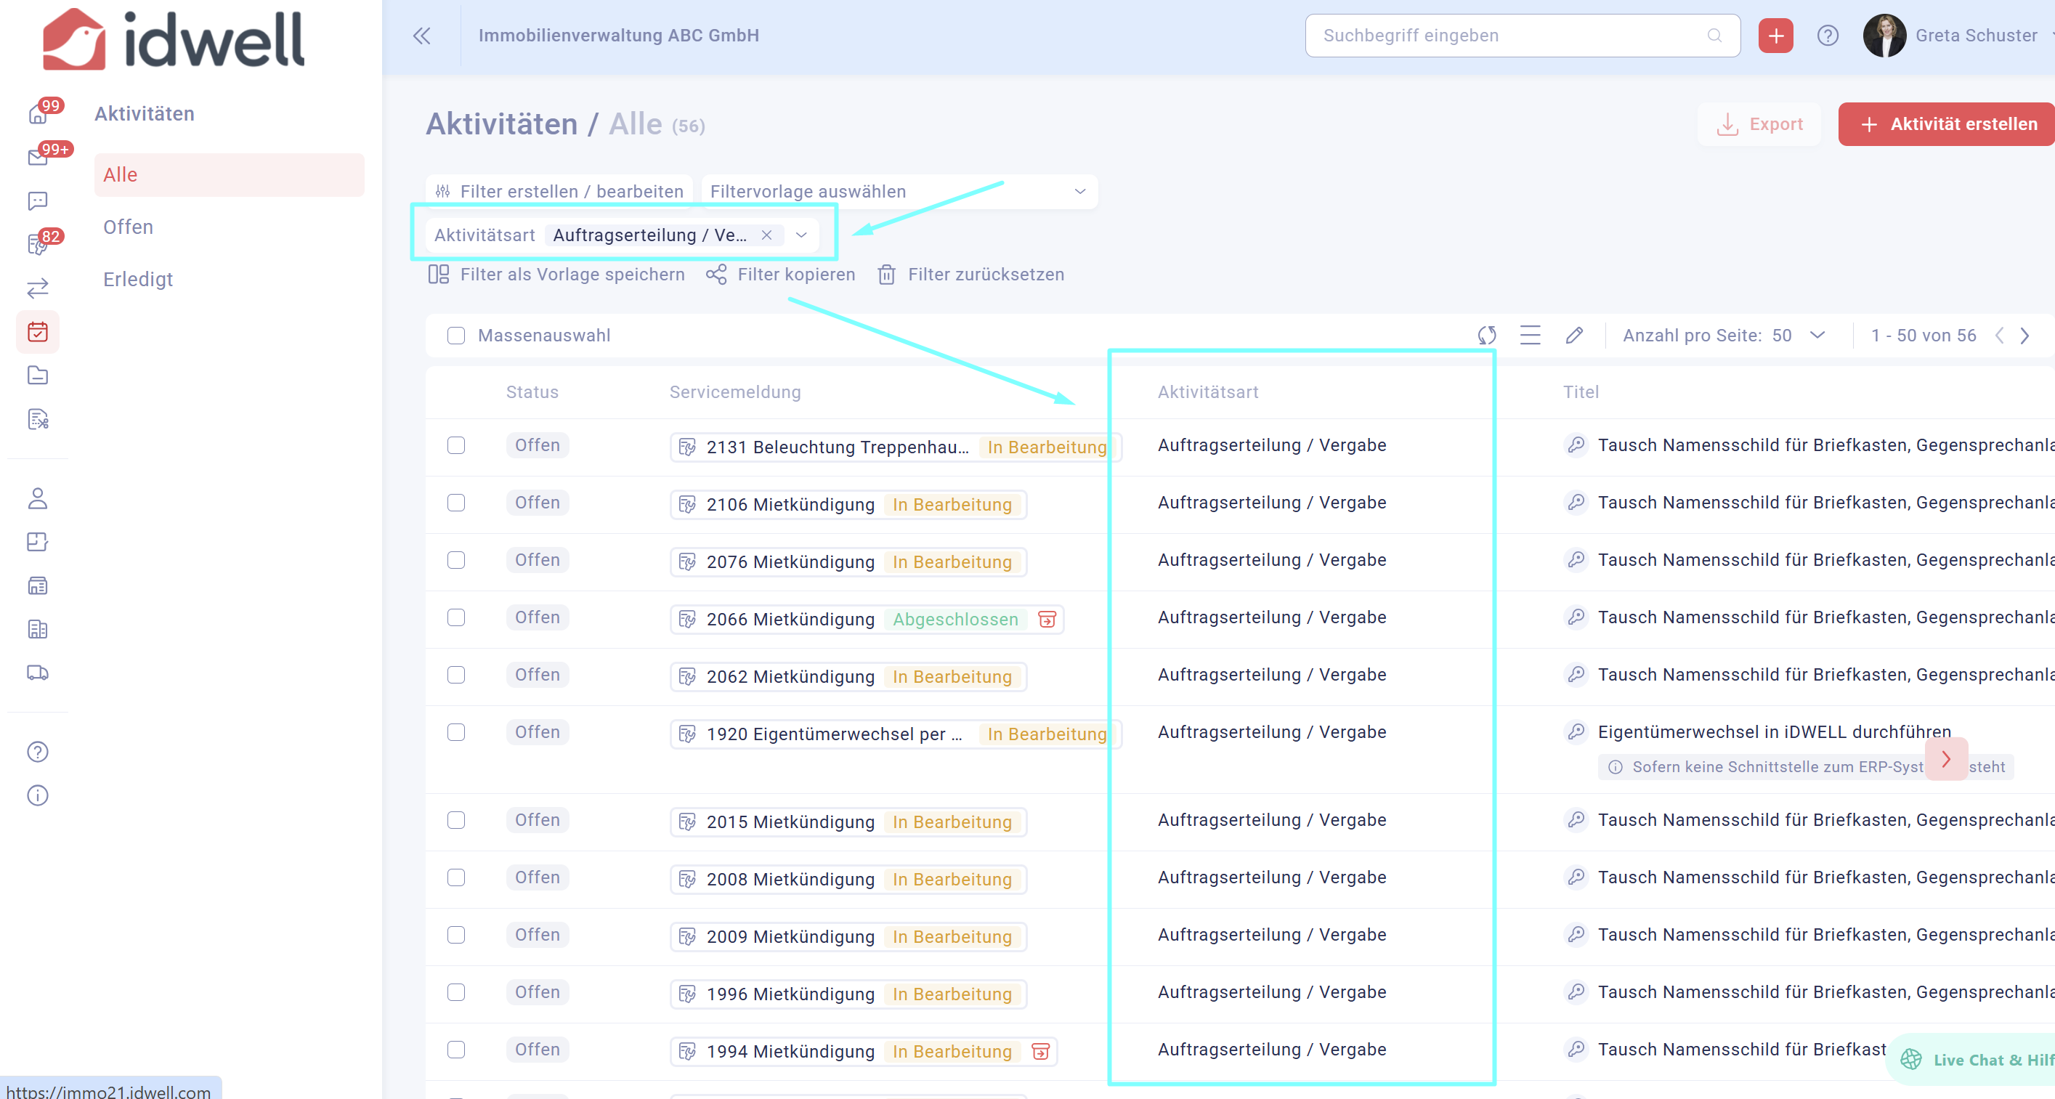Click the pencil edit columns icon

1573,335
